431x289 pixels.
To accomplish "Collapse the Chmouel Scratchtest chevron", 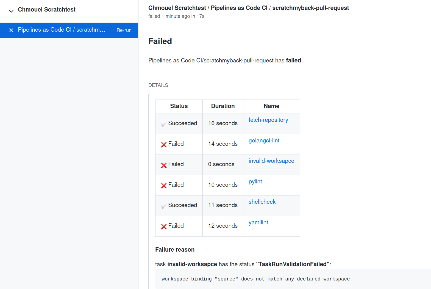I will pyautogui.click(x=11, y=11).
